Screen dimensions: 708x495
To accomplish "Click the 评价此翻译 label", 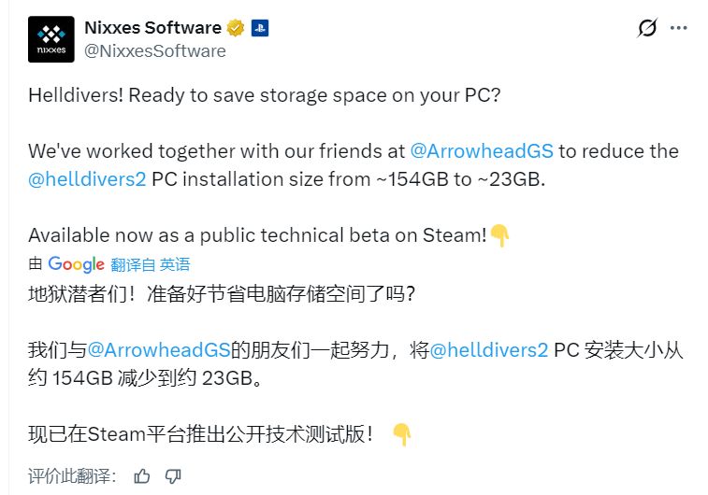I will coord(72,476).
